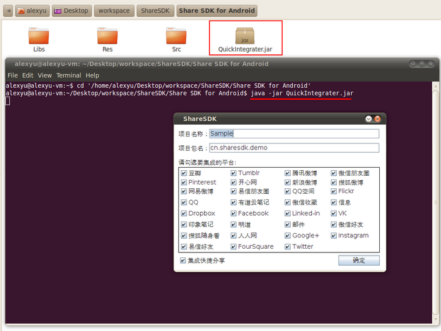Click the 确定 confirm button
The image size is (441, 331).
coord(359,261)
